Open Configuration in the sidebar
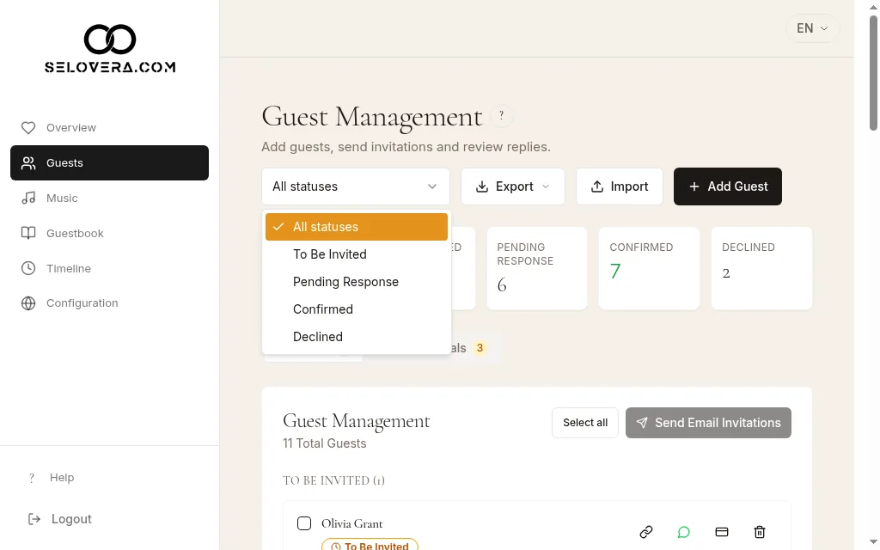 coord(109,303)
